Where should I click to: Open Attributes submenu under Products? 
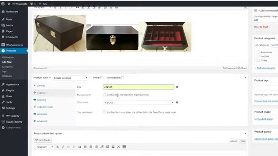coord(7,76)
